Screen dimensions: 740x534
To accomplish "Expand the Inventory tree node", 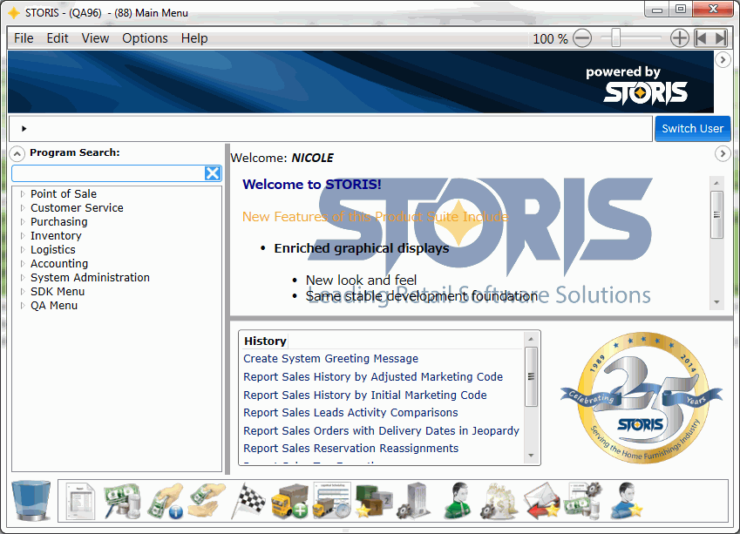I will (23, 236).
